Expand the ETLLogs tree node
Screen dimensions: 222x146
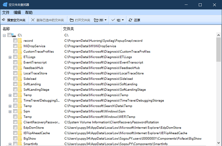tap(10, 57)
